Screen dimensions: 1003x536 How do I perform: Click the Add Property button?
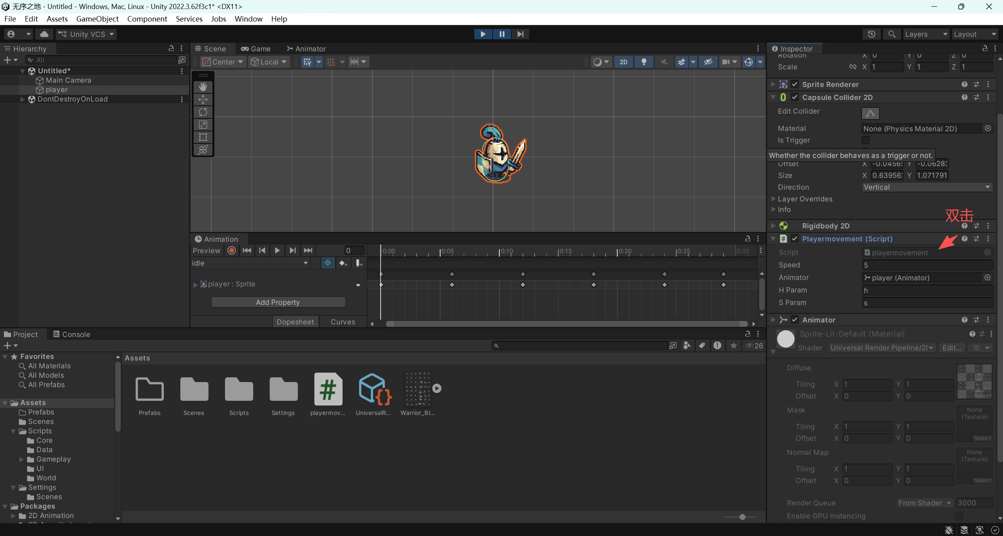tap(278, 302)
